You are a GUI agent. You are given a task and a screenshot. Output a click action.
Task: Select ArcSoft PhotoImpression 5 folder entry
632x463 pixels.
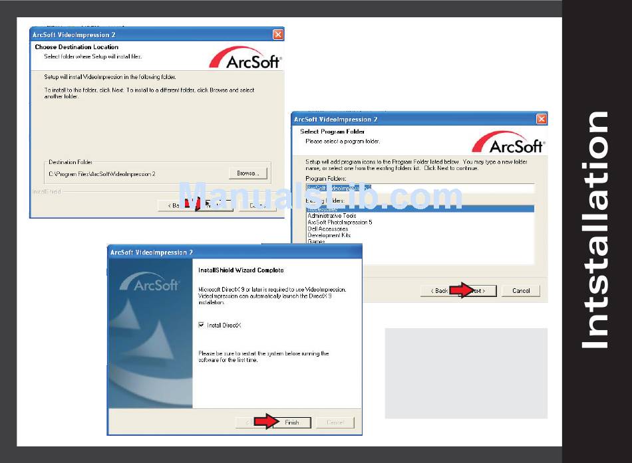[340, 223]
